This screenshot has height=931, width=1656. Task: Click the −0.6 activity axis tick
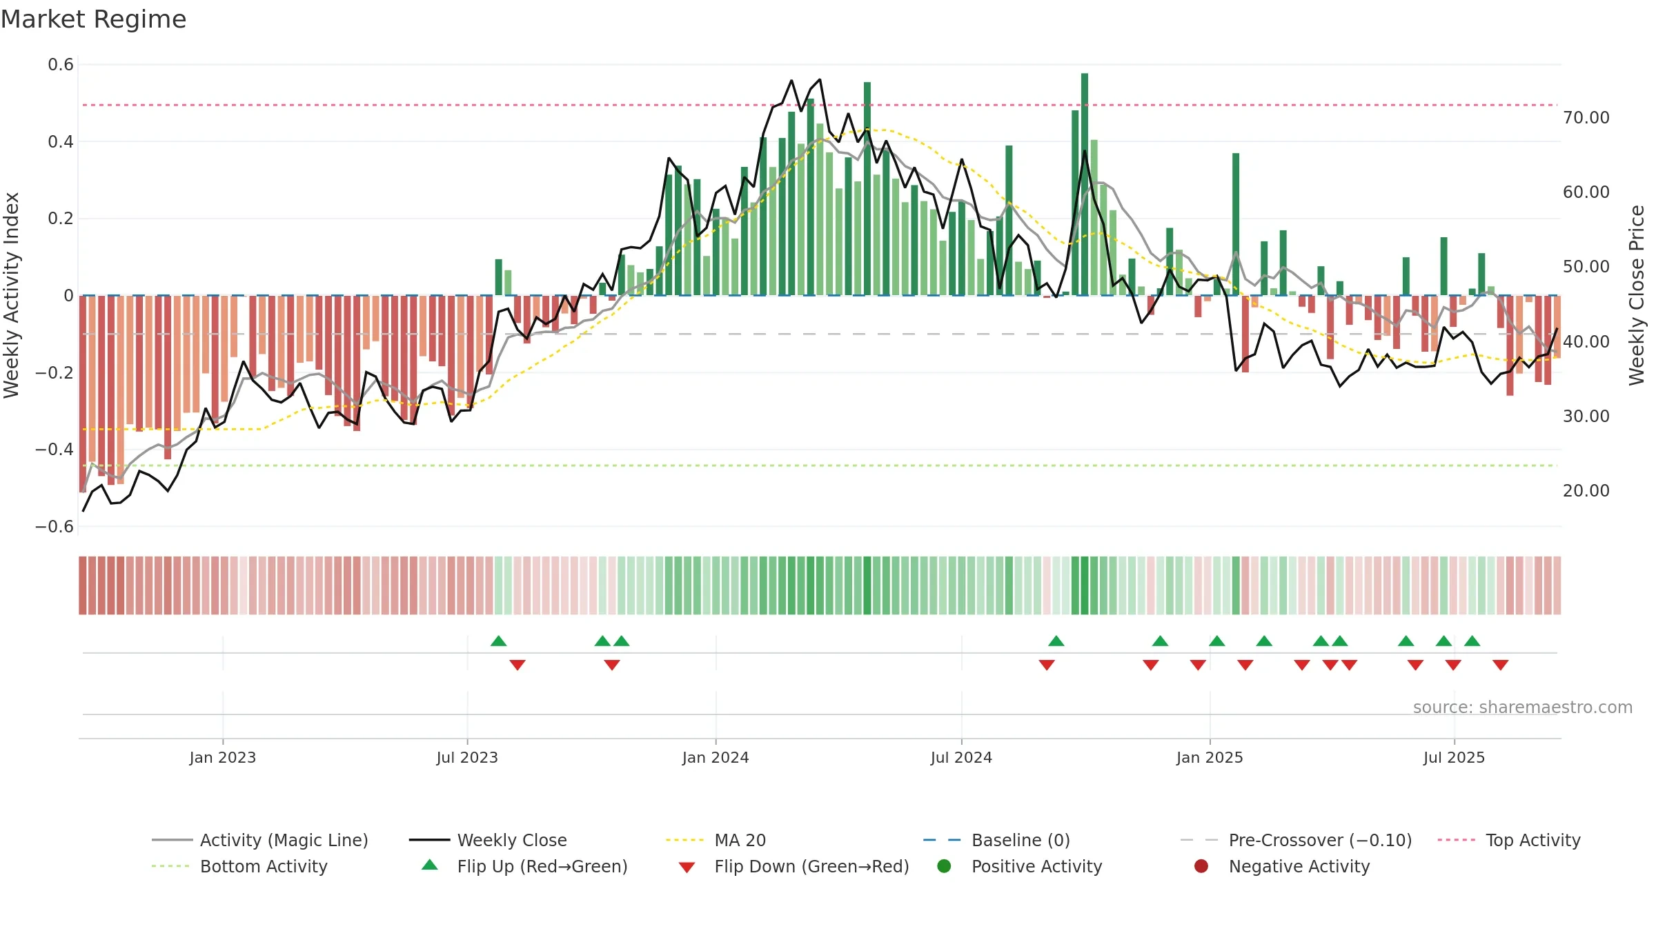(55, 526)
